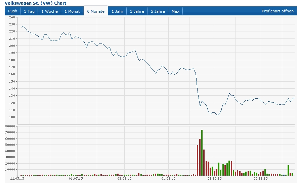Click volume axis label 80000
Viewport: 299px width, 183px height.
coord(10,126)
